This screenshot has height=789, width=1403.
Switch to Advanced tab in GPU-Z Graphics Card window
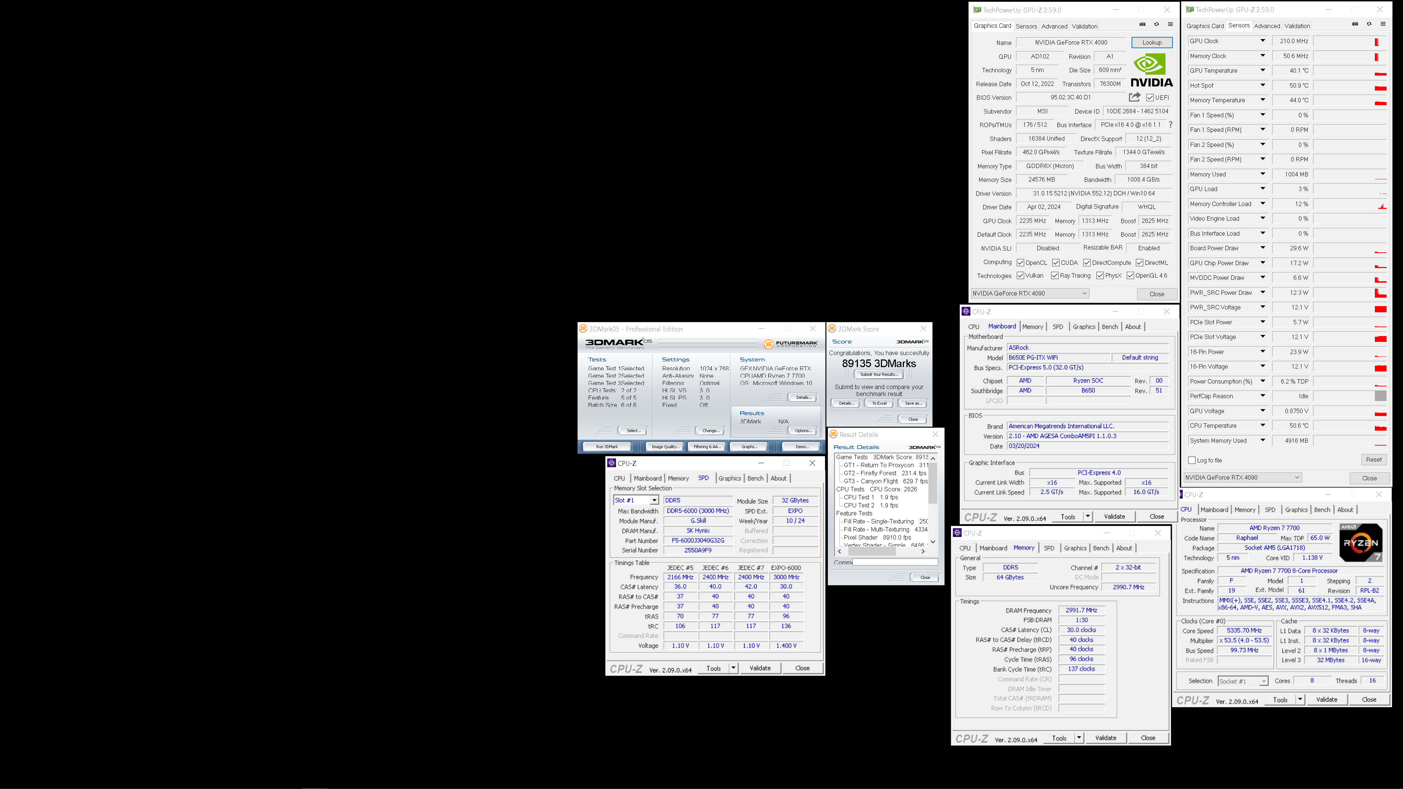1054,26
